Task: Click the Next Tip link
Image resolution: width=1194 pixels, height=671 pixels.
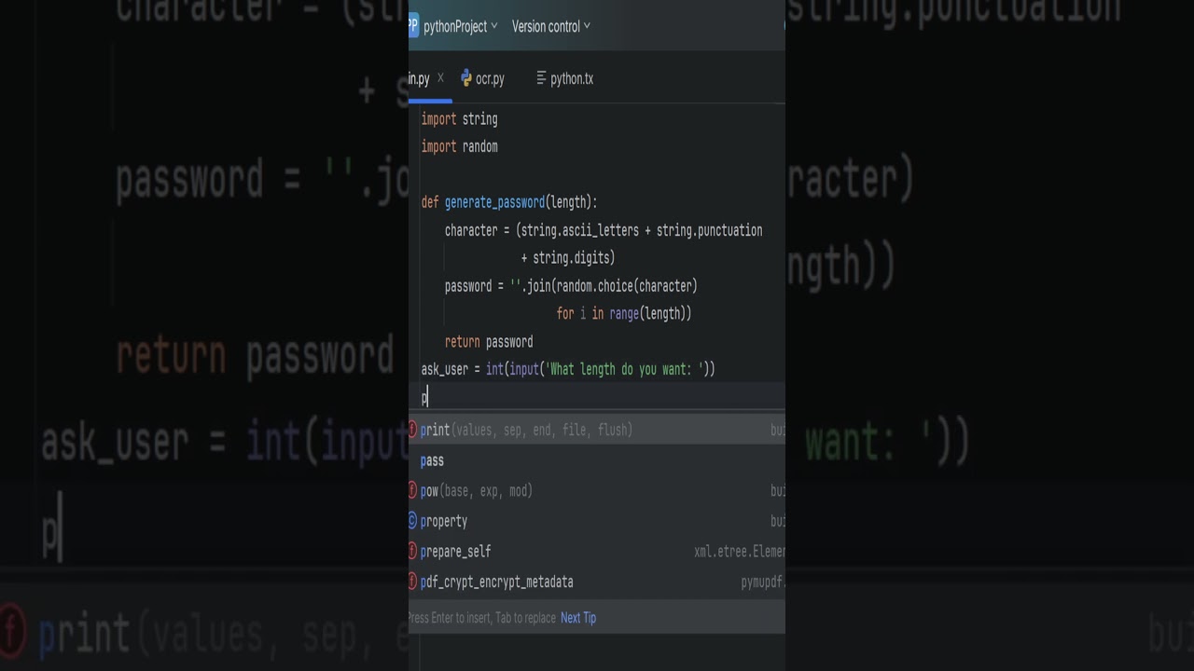Action: (578, 618)
